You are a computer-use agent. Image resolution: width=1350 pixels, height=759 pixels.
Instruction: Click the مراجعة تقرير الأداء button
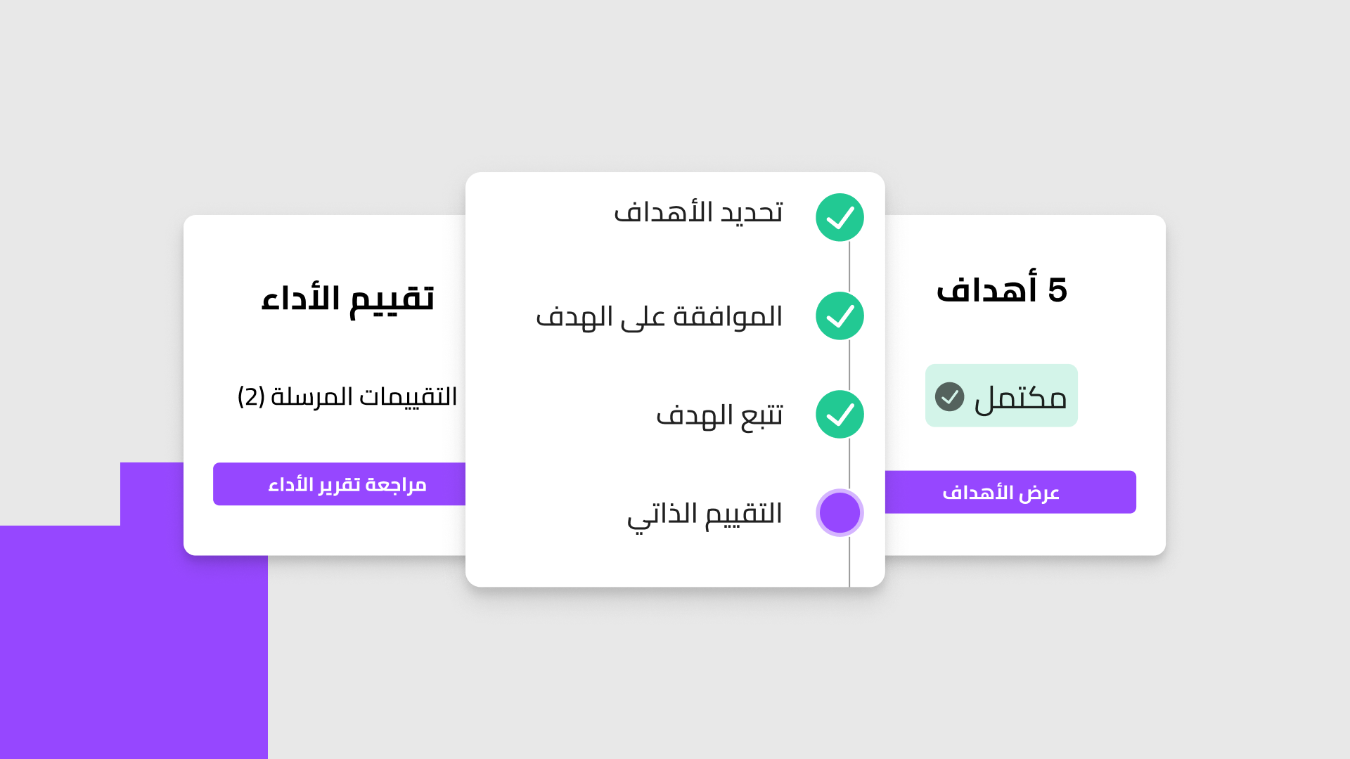[x=341, y=484]
